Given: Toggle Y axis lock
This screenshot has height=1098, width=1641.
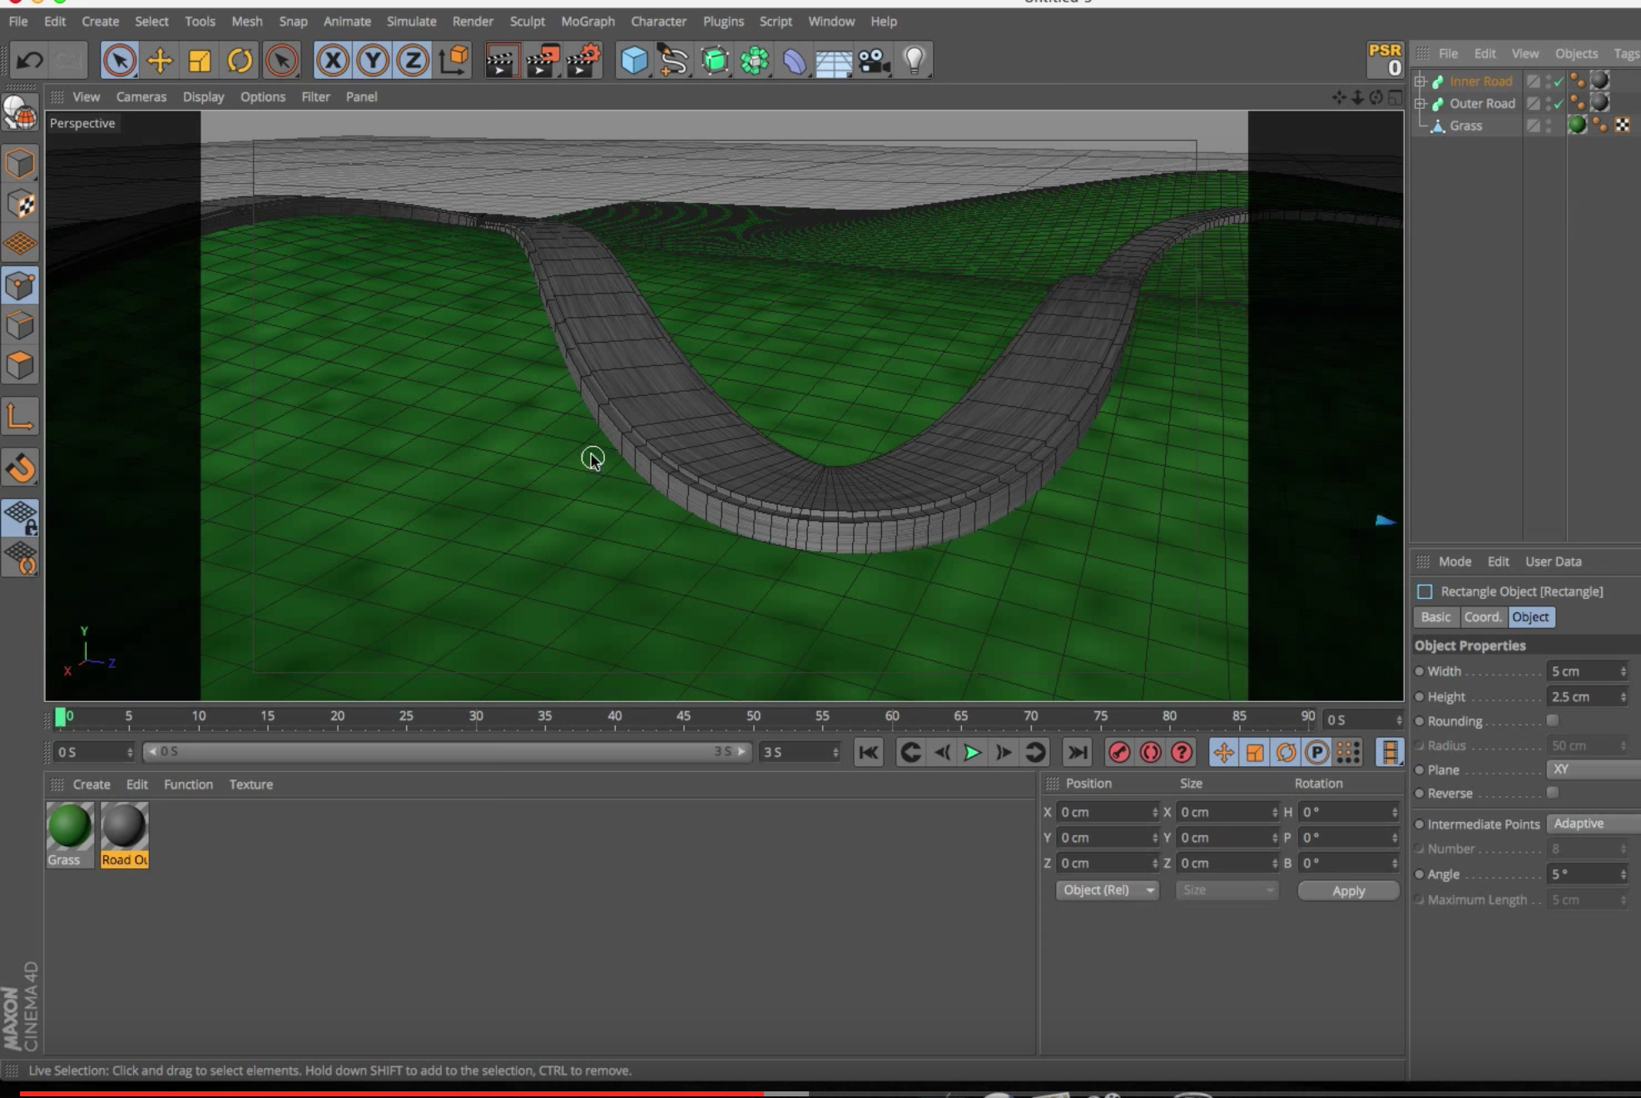Looking at the screenshot, I should click(x=373, y=60).
